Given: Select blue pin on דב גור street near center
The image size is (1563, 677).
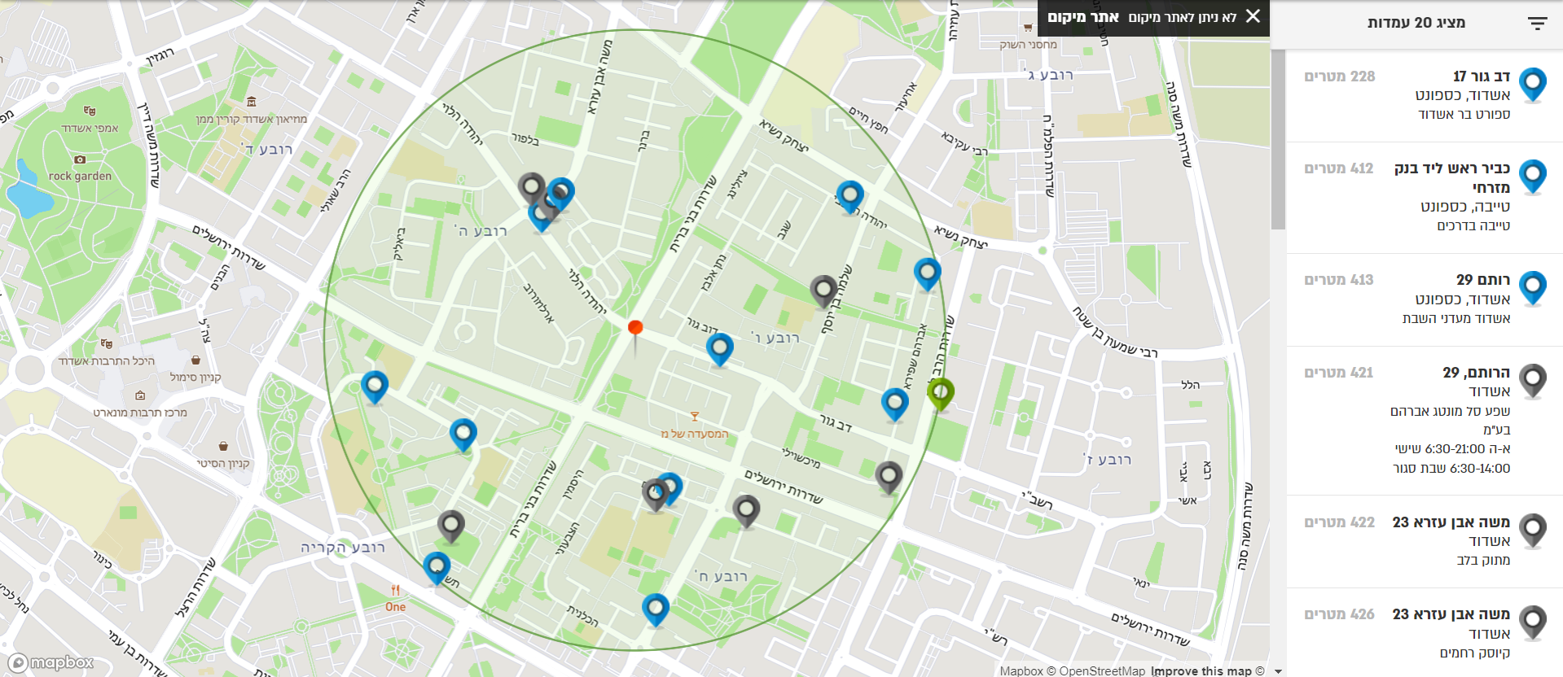Looking at the screenshot, I should [719, 351].
